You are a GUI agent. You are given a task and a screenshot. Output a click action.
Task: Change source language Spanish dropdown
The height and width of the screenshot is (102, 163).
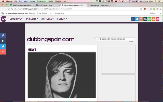(x=34, y=13)
